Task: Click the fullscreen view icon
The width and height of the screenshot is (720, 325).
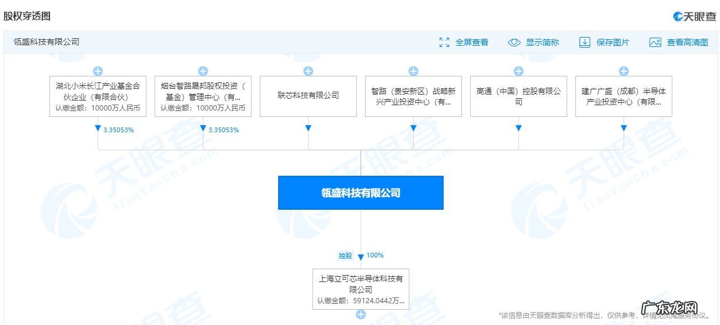Action: click(x=444, y=42)
